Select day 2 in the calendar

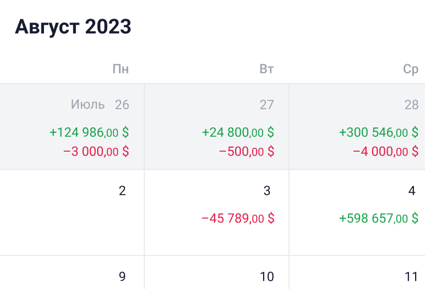click(122, 191)
